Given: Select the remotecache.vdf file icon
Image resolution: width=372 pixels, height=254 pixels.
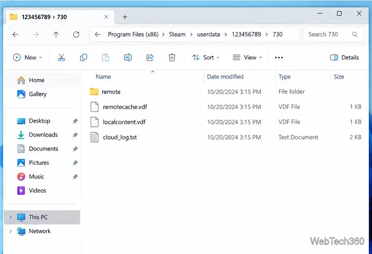Looking at the screenshot, I should tap(95, 107).
